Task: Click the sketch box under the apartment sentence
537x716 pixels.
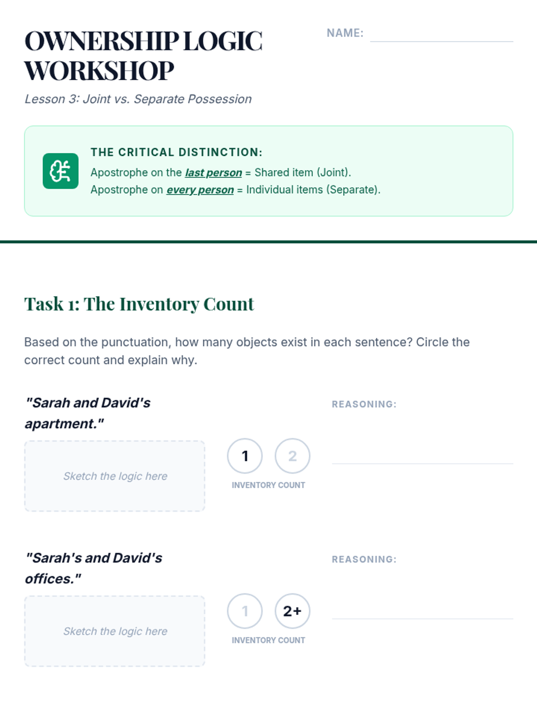Action: (115, 476)
